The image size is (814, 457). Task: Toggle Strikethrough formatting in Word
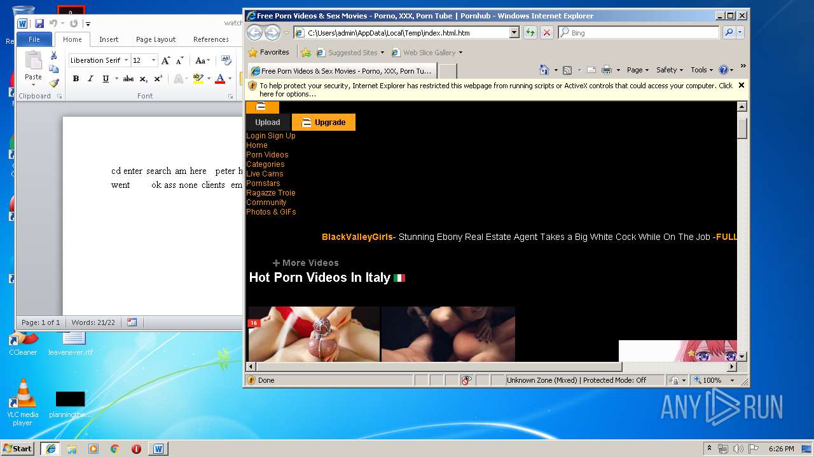[x=128, y=79]
